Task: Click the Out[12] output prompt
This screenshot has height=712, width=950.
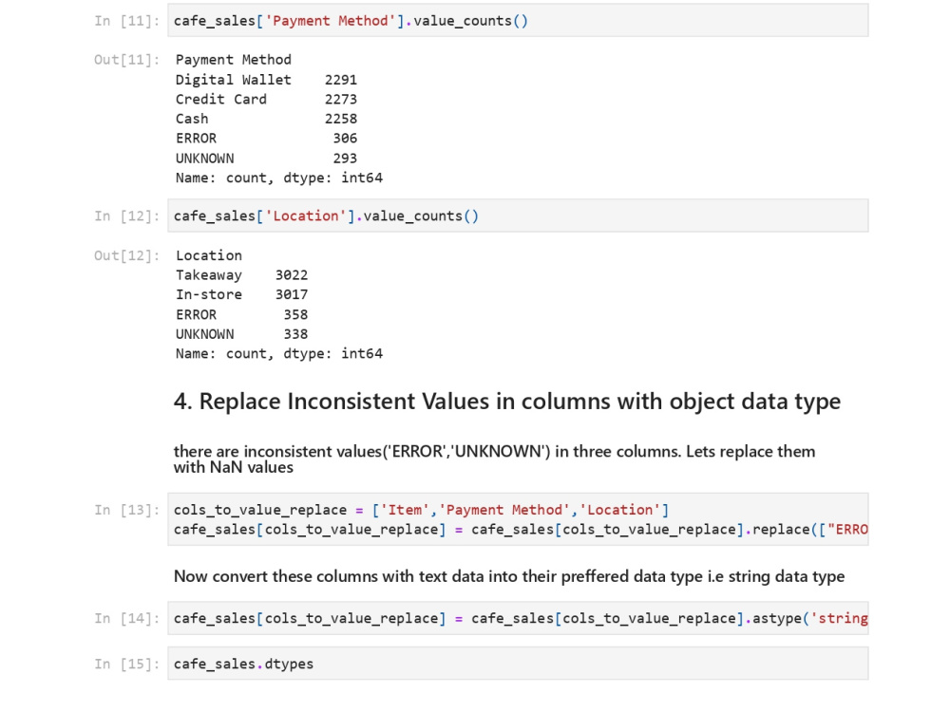Action: pyautogui.click(x=126, y=255)
